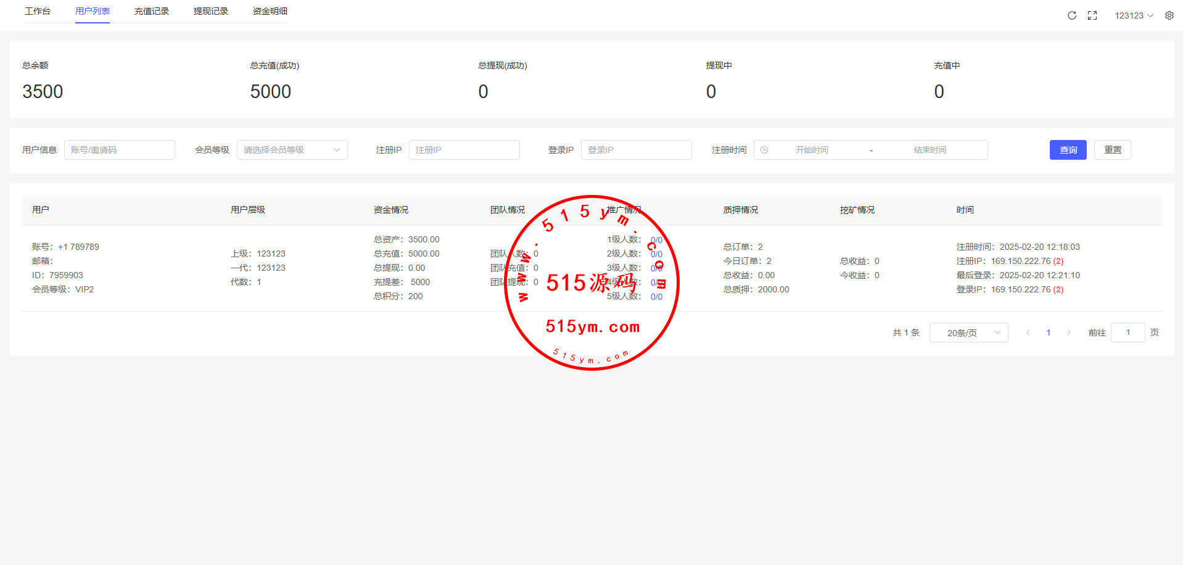Toggle fullscreen mode icon
Viewport: 1183px width, 565px height.
tap(1092, 15)
